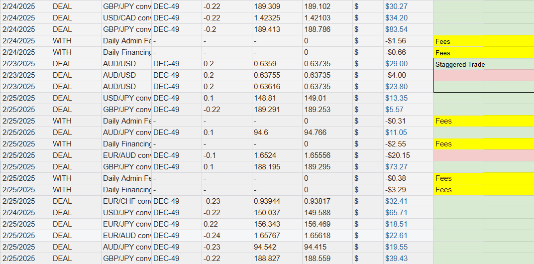Click yellow Fees cell beside -$2.55
The height and width of the screenshot is (264, 534).
458,144
